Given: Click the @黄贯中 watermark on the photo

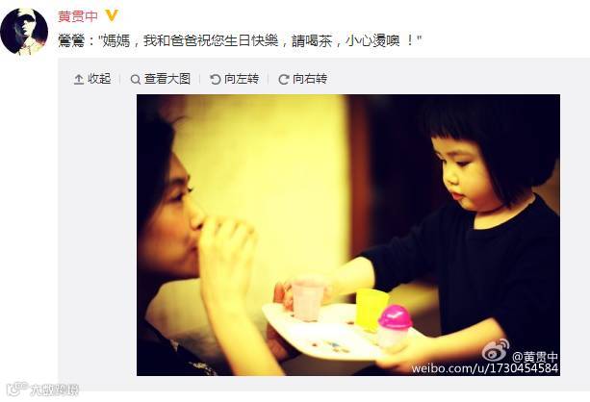Looking at the screenshot, I should 535,357.
